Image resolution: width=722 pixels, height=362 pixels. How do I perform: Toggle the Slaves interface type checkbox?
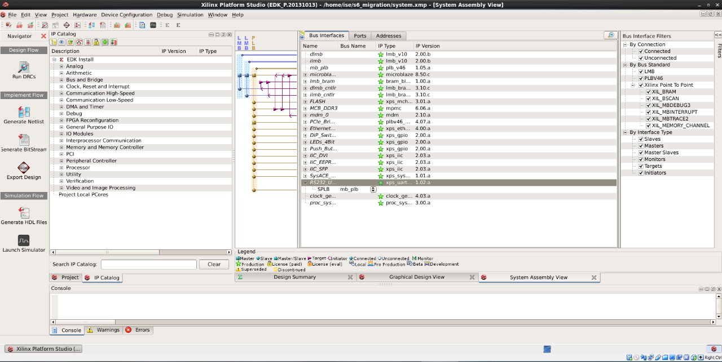(641, 139)
